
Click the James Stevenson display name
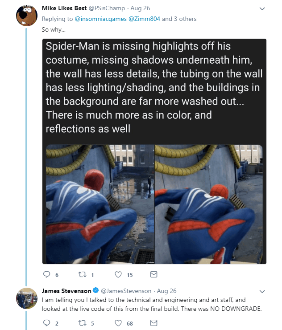tap(66, 291)
